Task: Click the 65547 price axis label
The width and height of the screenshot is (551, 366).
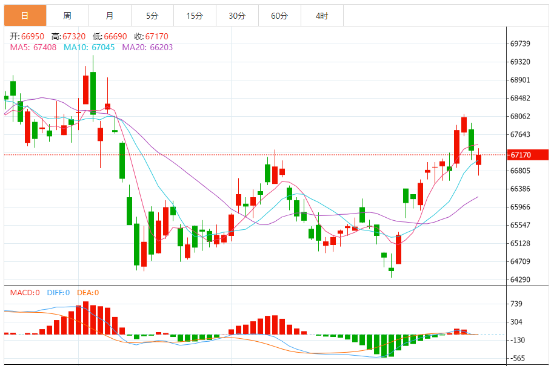Action: point(520,225)
